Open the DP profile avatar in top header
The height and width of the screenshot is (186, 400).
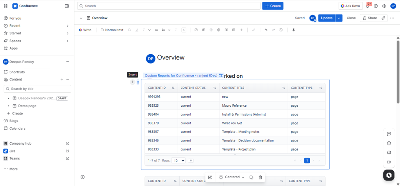(393, 6)
